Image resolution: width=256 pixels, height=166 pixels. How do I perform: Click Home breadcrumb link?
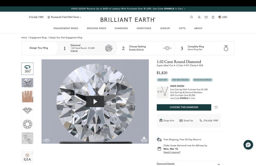[x=24, y=38]
